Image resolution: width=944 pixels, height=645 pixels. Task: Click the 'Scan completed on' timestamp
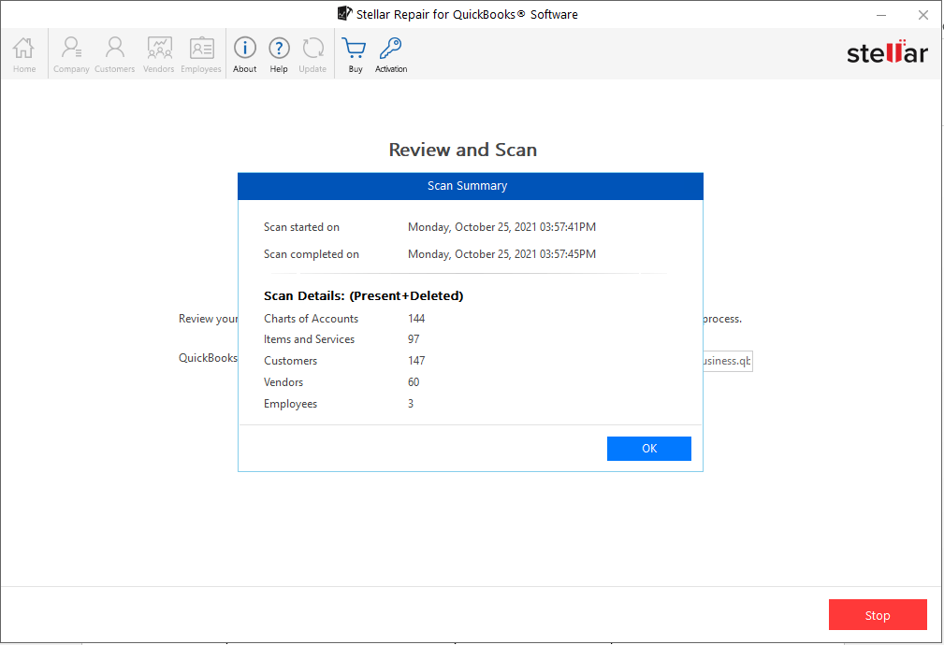point(501,254)
